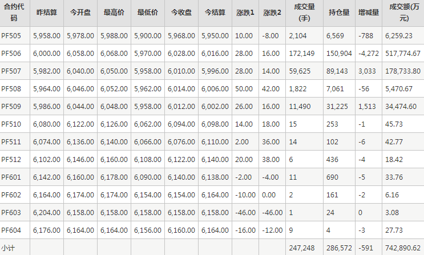Click the 最高价 column header
Image resolution: width=424 pixels, height=255 pixels.
tap(114, 13)
